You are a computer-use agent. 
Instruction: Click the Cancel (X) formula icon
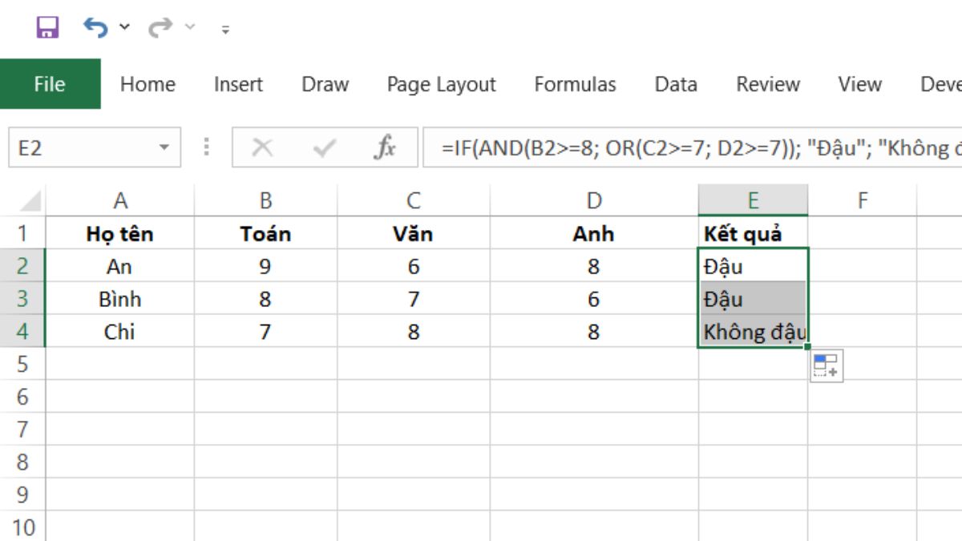(x=262, y=147)
